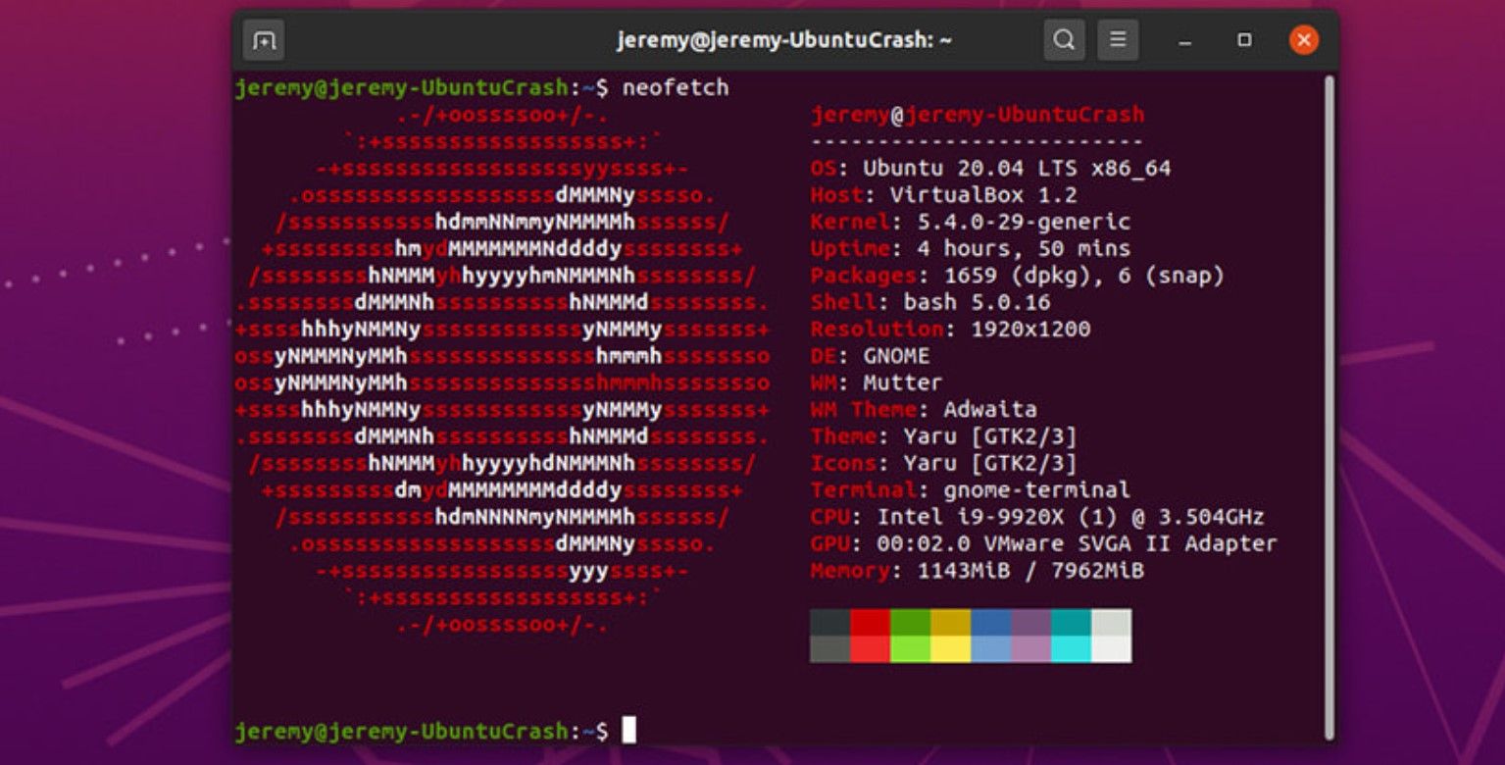
Task: Open the hamburger menu in title bar
Action: [x=1118, y=40]
